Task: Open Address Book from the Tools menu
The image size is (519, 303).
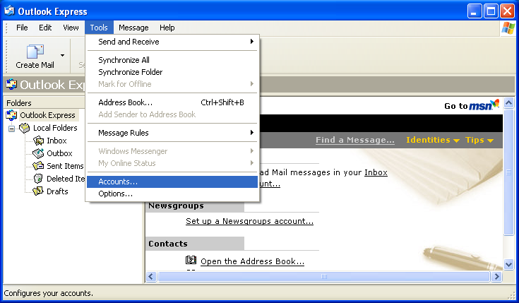Action: pyautogui.click(x=172, y=102)
